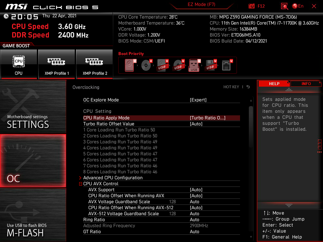Select the network boot device icon

click(227, 65)
